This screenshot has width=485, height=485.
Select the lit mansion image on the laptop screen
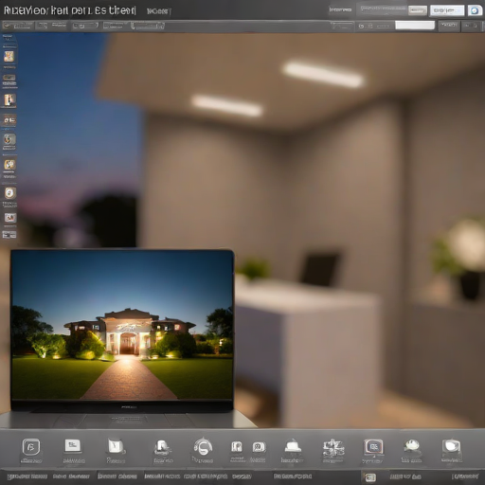coord(122,325)
